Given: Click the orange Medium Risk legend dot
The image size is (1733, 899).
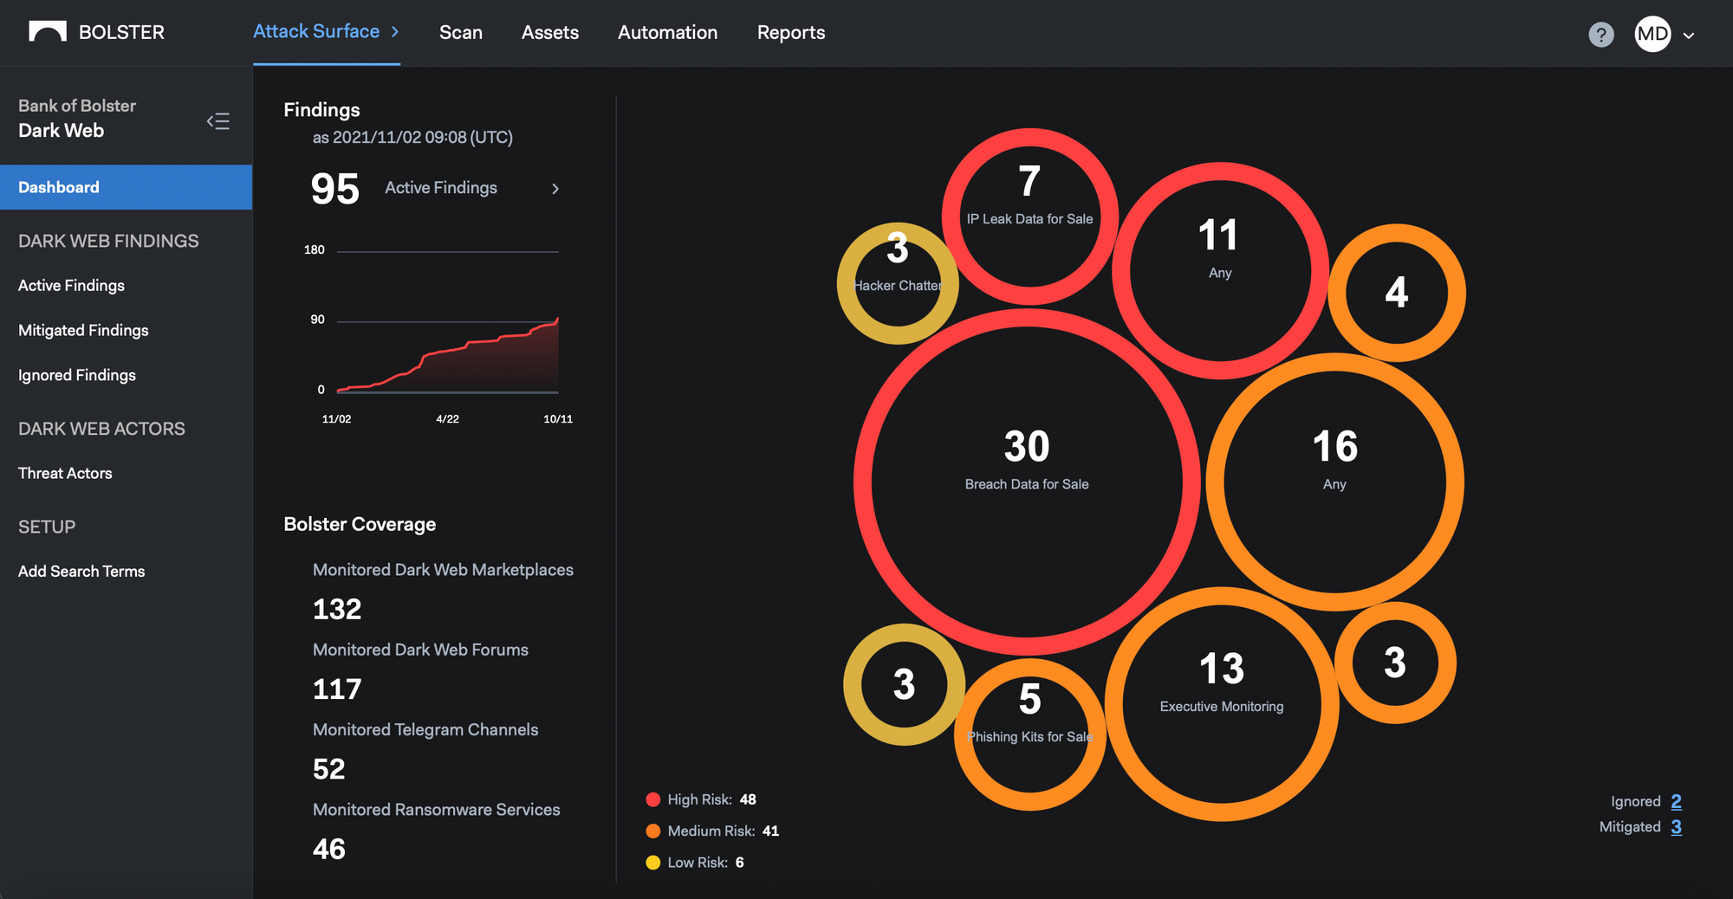Looking at the screenshot, I should (x=653, y=831).
